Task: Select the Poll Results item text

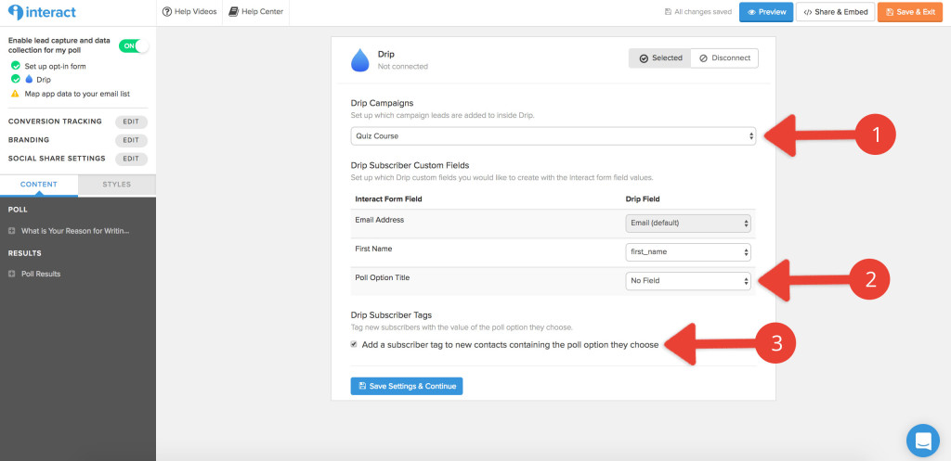Action: click(x=41, y=274)
